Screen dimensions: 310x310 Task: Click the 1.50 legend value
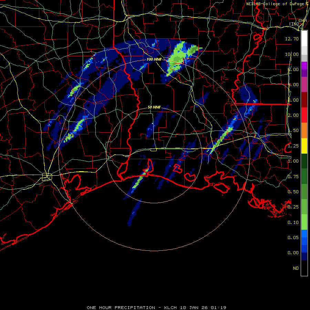click(293, 131)
